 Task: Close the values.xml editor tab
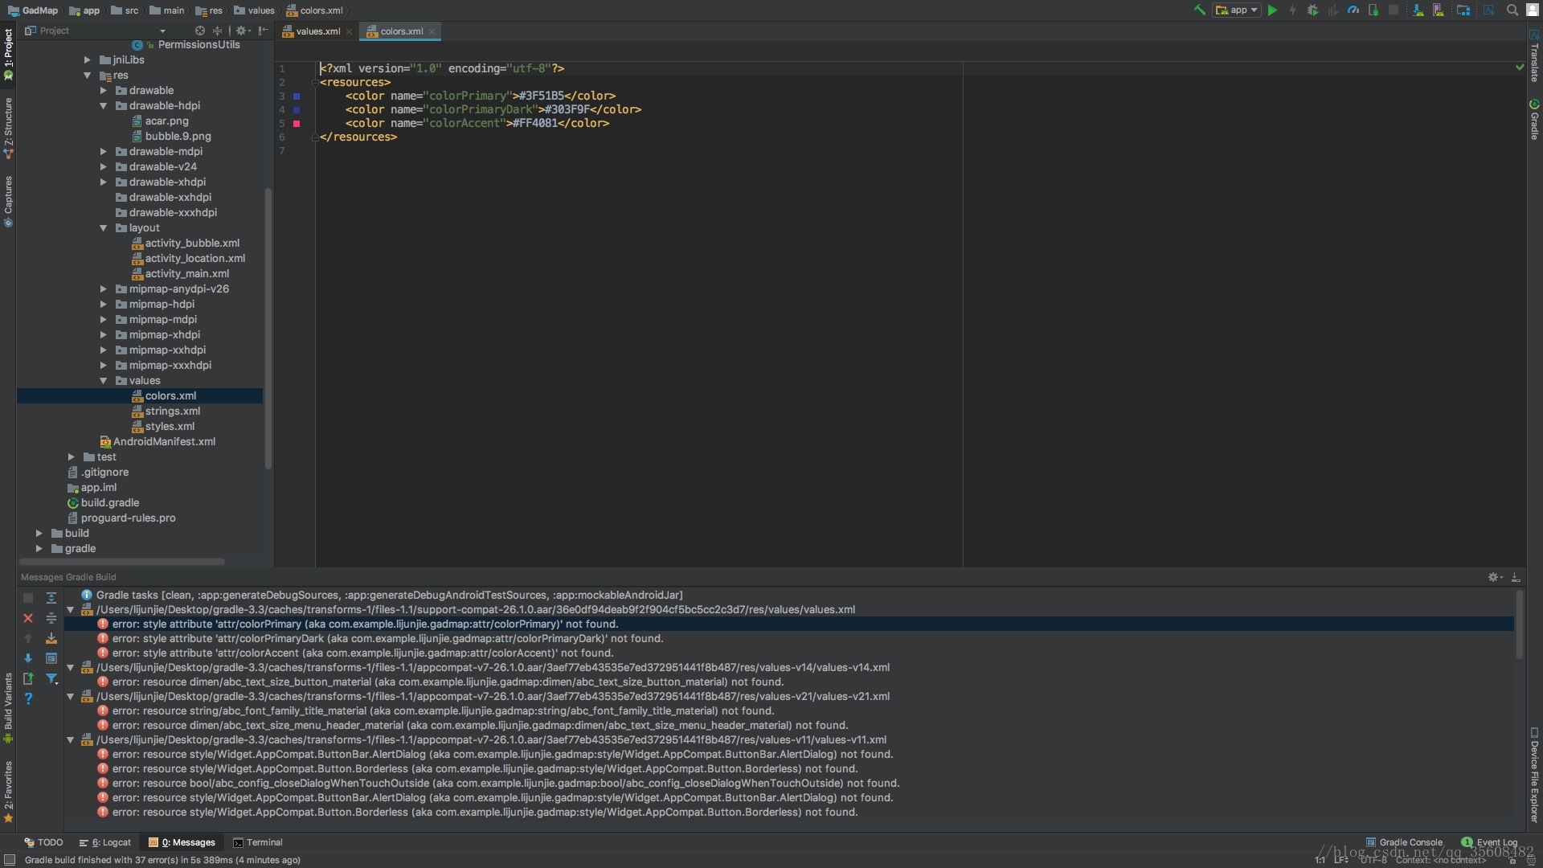click(x=349, y=32)
